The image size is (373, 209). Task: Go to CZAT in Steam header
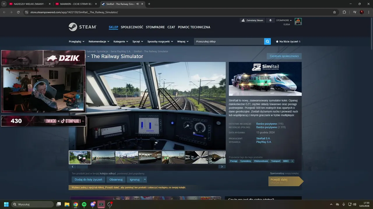click(x=171, y=27)
